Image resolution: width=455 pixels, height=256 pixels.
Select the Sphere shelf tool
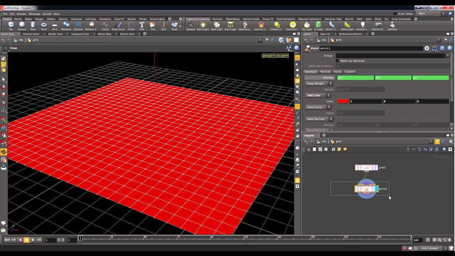(x=22, y=26)
